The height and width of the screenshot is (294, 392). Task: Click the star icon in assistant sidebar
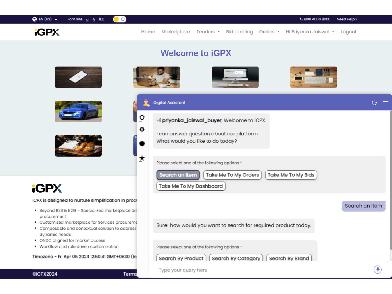[142, 158]
